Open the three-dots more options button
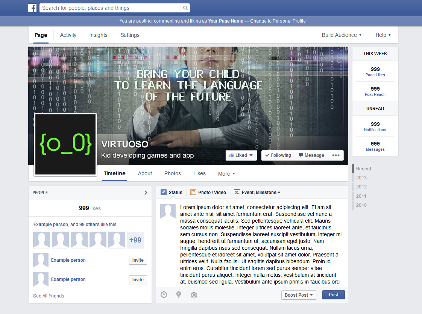The height and width of the screenshot is (314, 422). tap(335, 155)
